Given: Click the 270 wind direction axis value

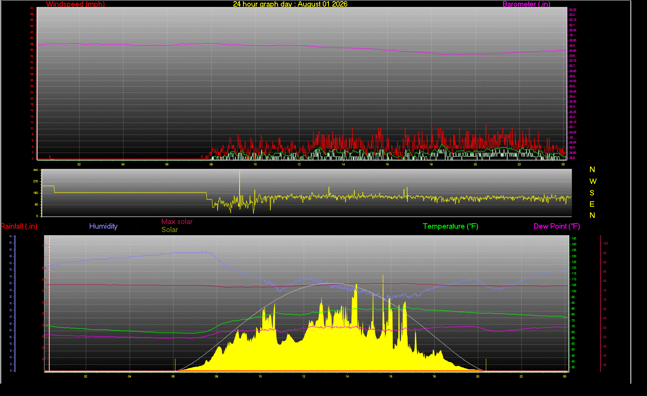Looking at the screenshot, I should click(x=36, y=181).
